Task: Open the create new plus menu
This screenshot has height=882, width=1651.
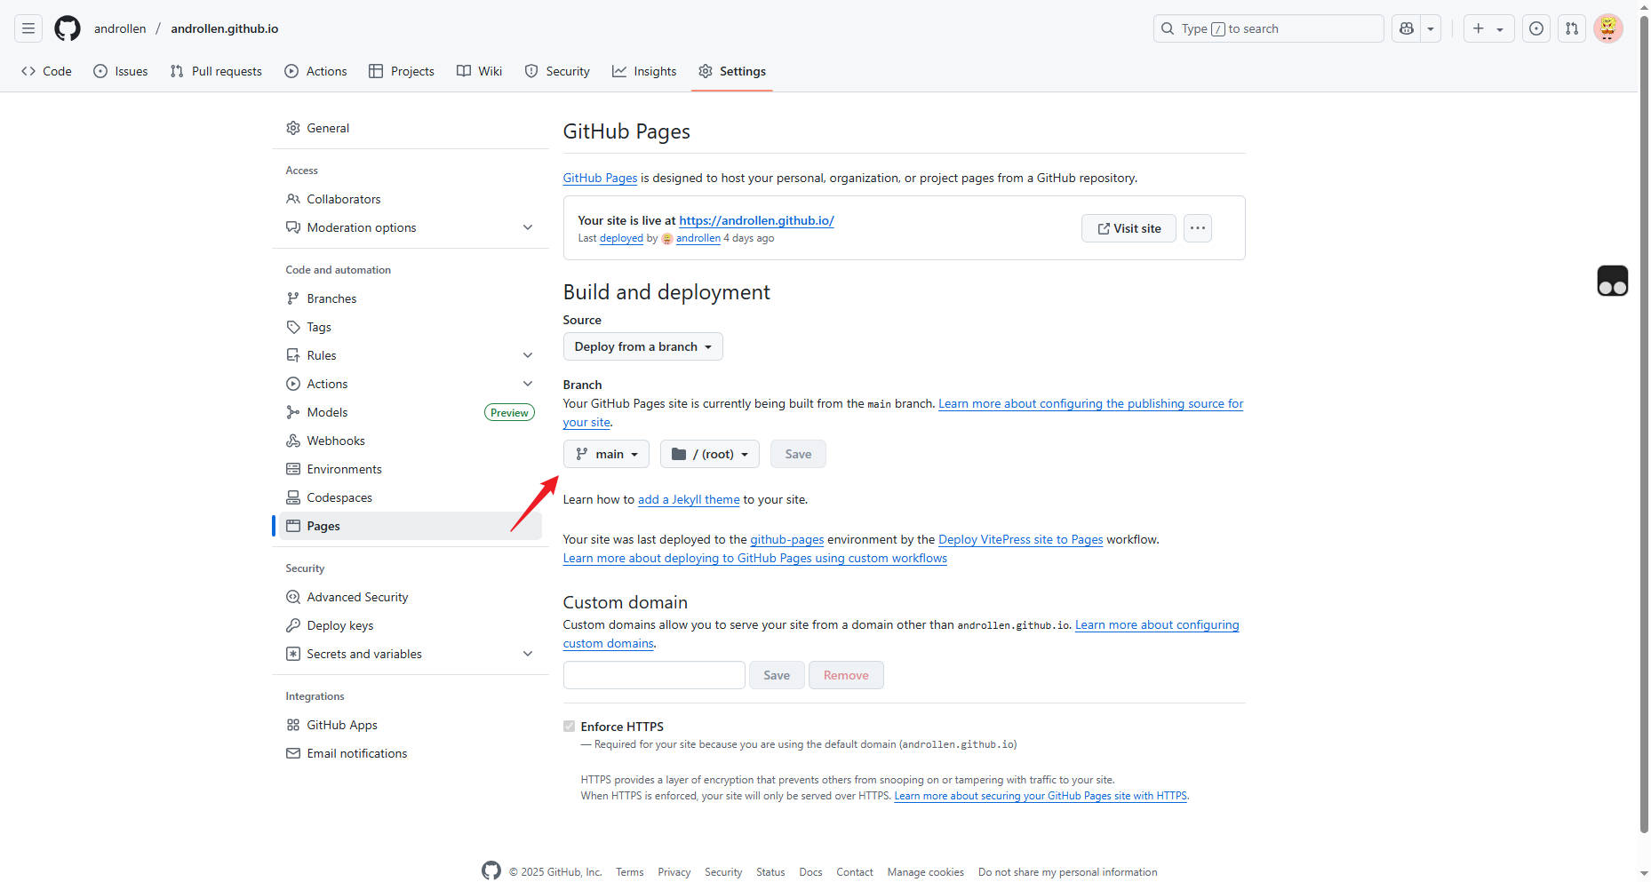Action: click(1488, 28)
